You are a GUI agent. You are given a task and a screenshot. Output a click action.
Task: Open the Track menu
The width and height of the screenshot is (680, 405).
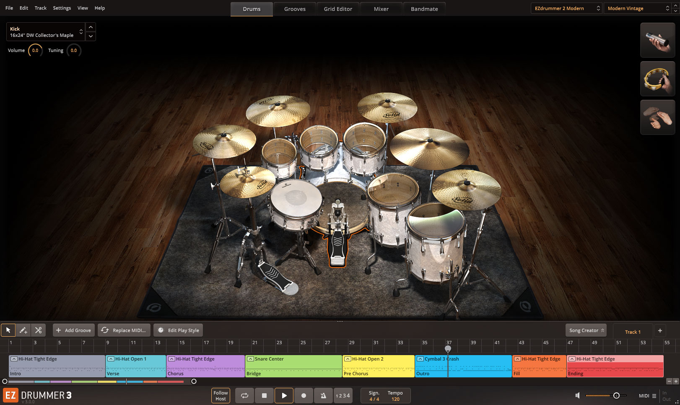pos(40,8)
